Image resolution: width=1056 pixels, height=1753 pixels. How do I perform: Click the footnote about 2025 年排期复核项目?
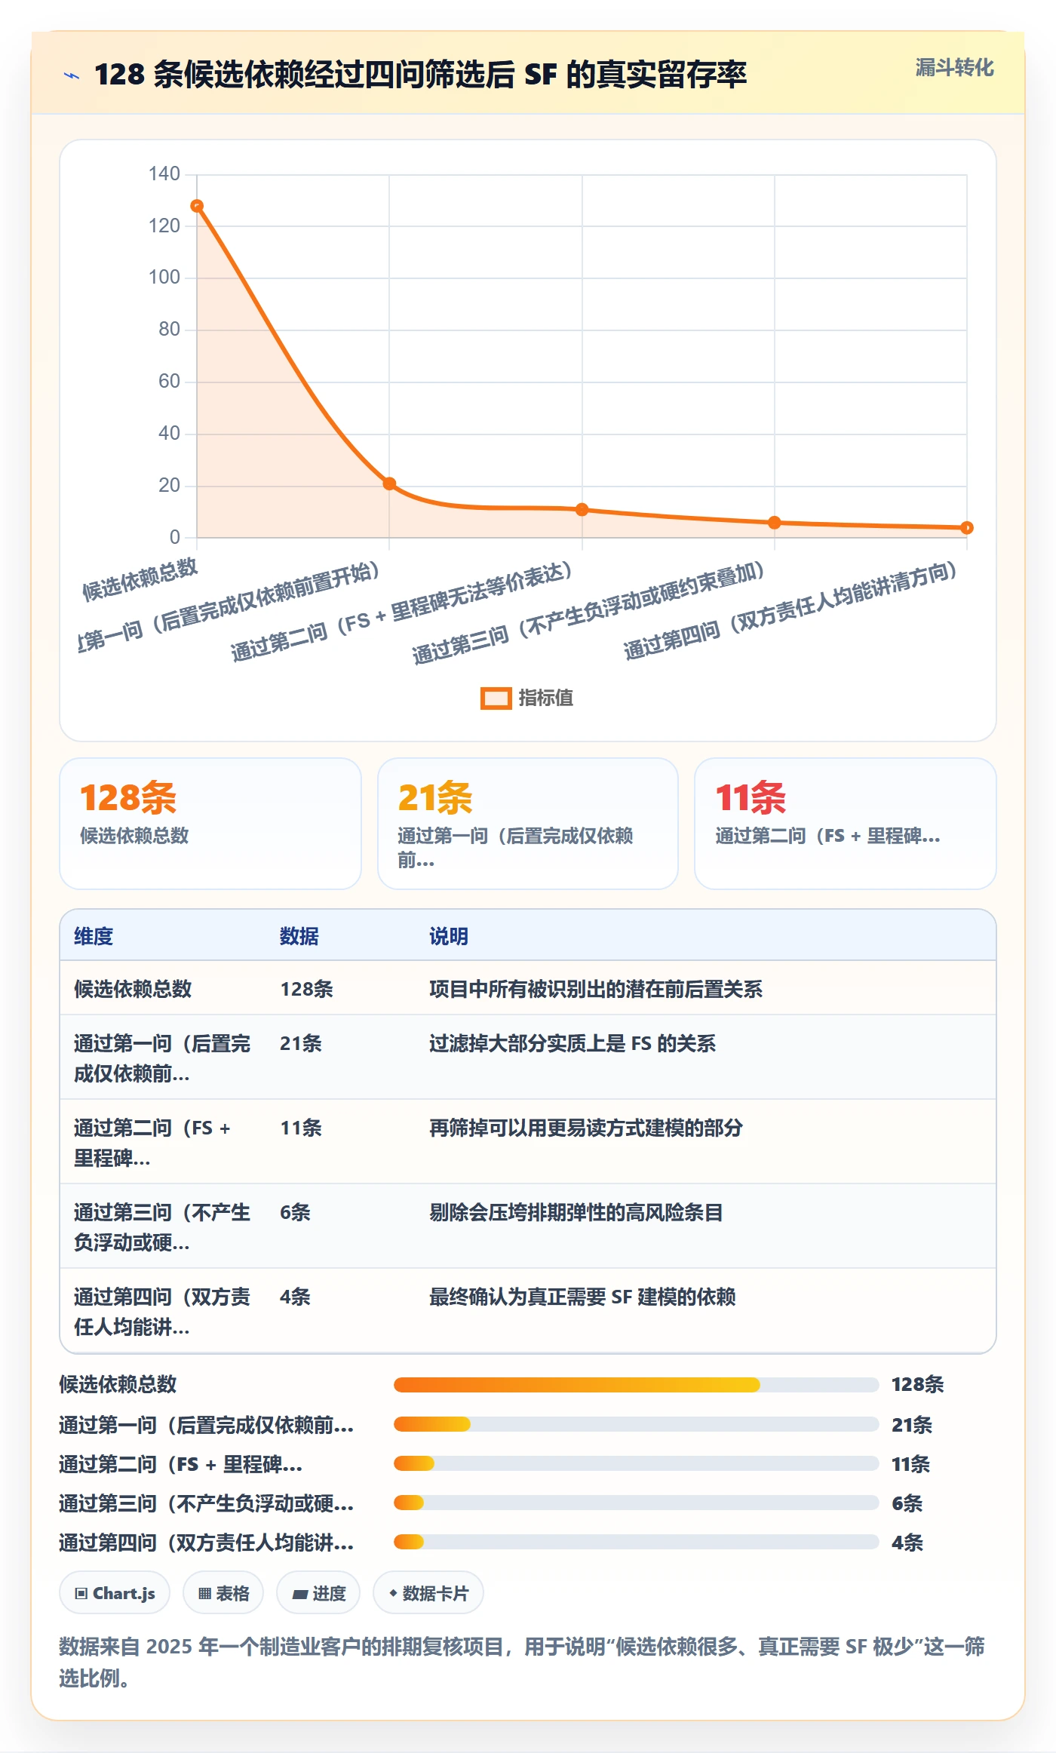point(522,1662)
